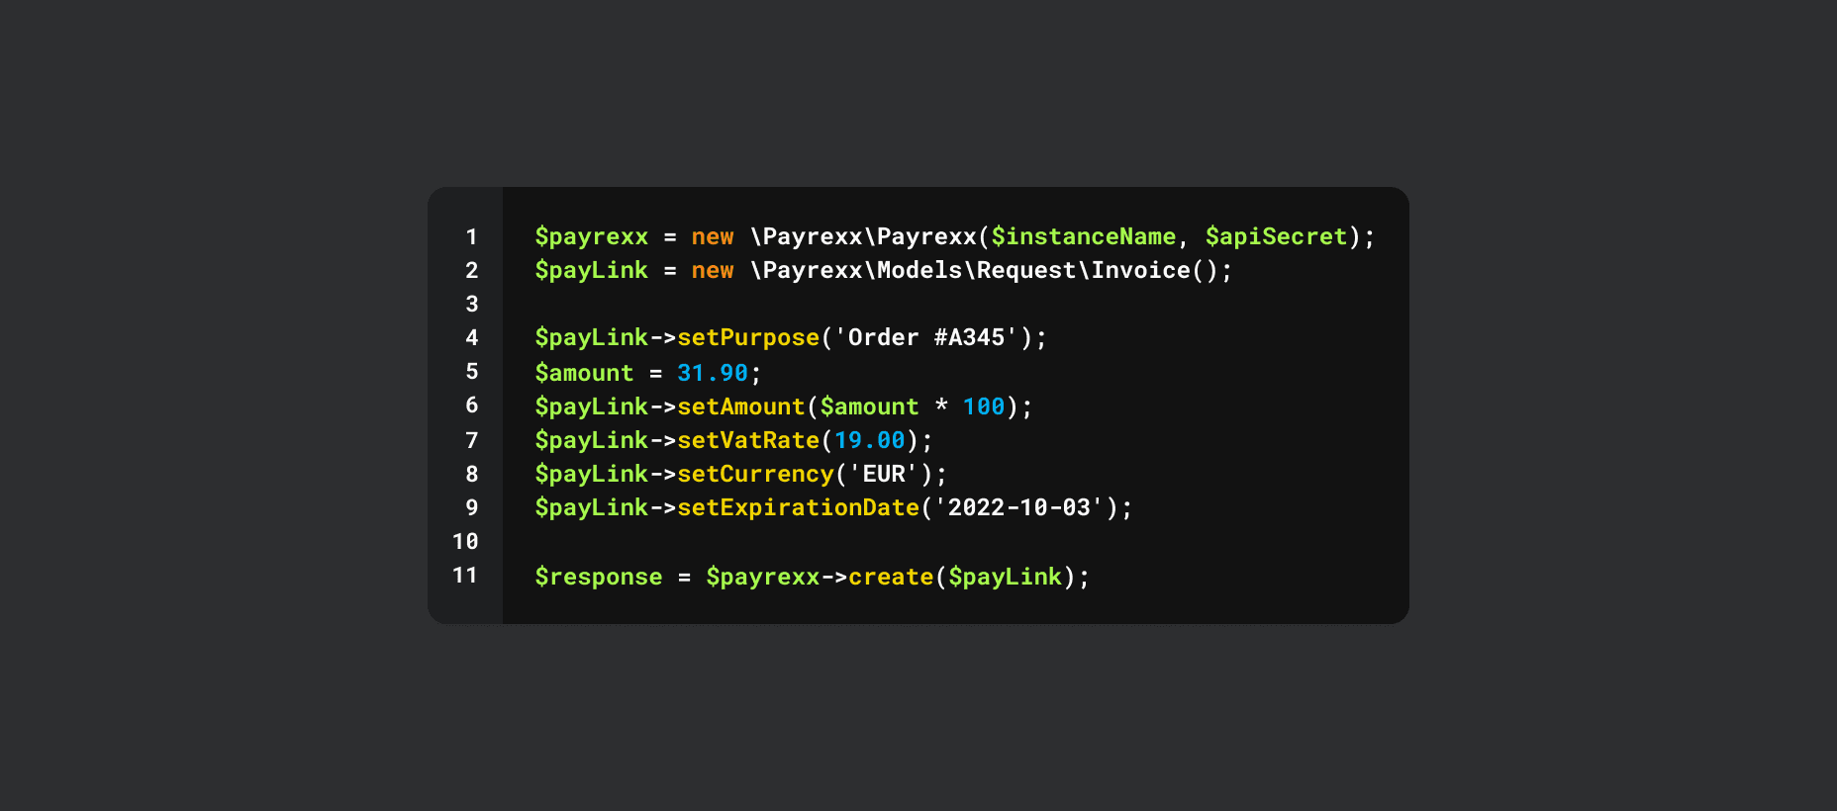Image resolution: width=1837 pixels, height=811 pixels.
Task: Click line number 4 in the gutter
Action: pos(472,337)
